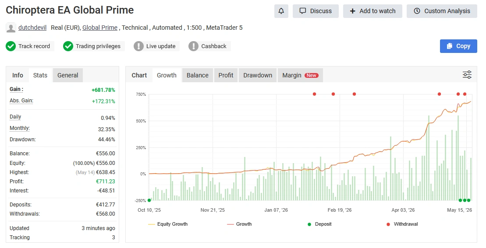Open the chart settings sliders icon

[467, 75]
